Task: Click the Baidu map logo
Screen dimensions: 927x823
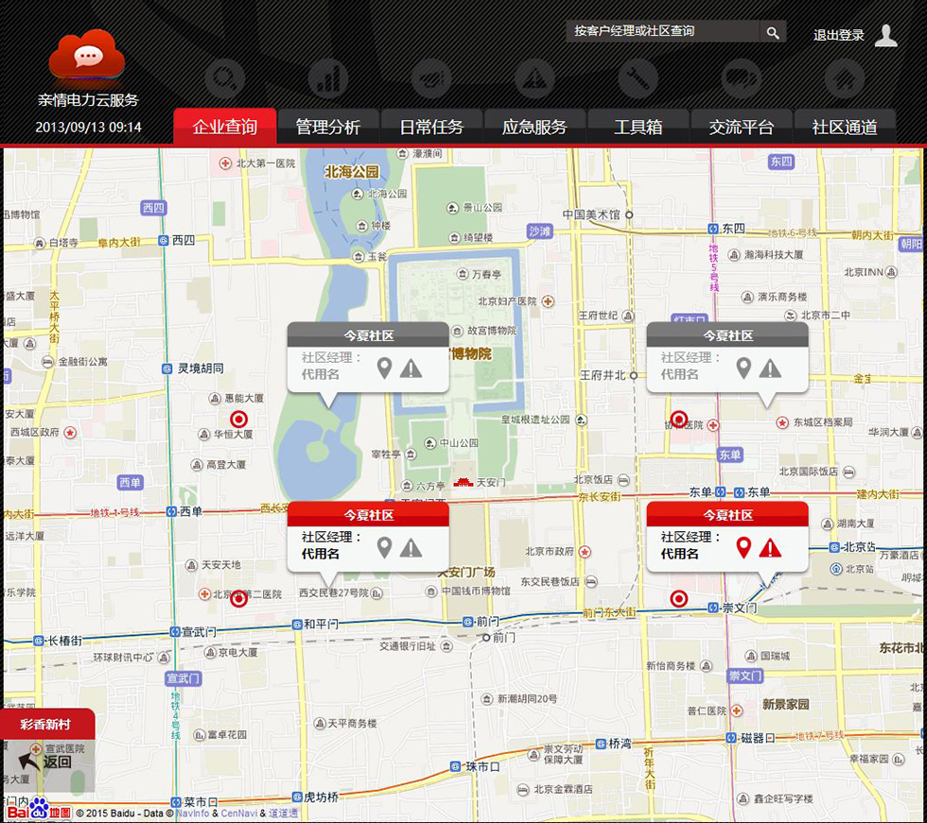Action: [x=38, y=810]
